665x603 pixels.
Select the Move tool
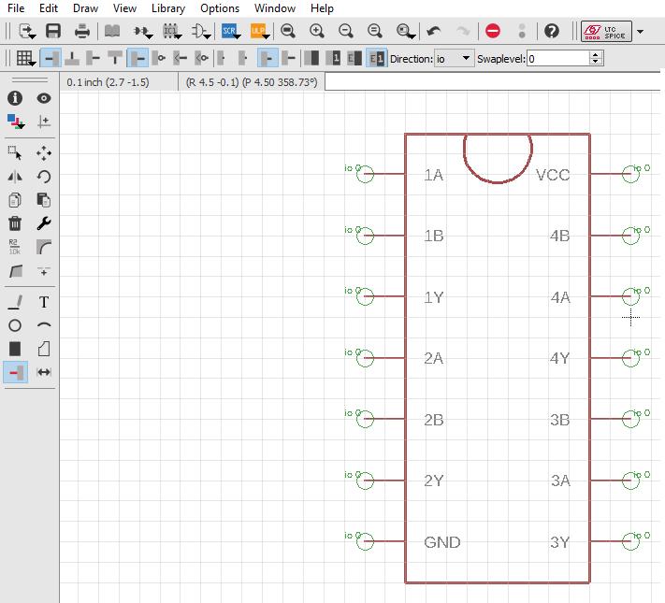(x=44, y=153)
